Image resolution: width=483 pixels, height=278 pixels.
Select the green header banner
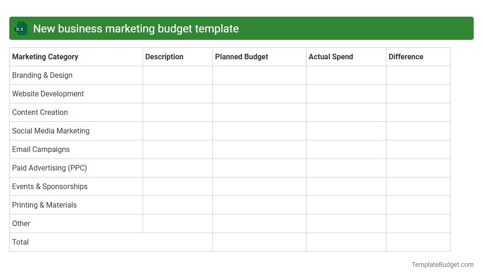(x=241, y=28)
